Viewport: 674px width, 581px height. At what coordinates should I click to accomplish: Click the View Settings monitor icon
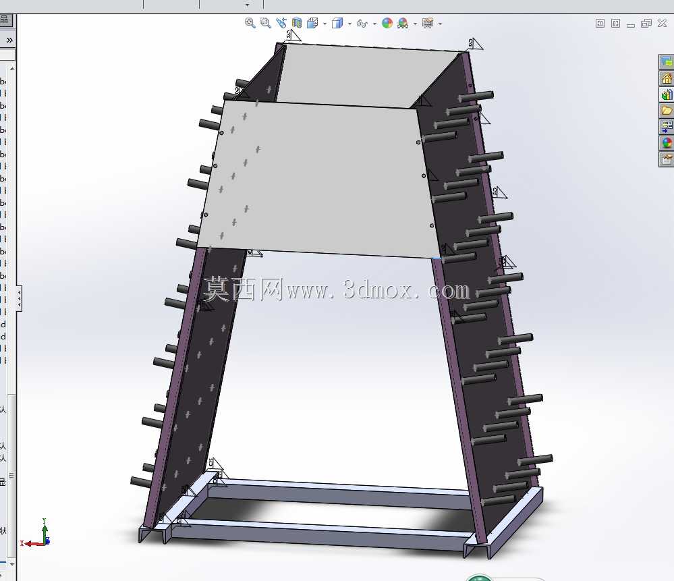[428, 23]
